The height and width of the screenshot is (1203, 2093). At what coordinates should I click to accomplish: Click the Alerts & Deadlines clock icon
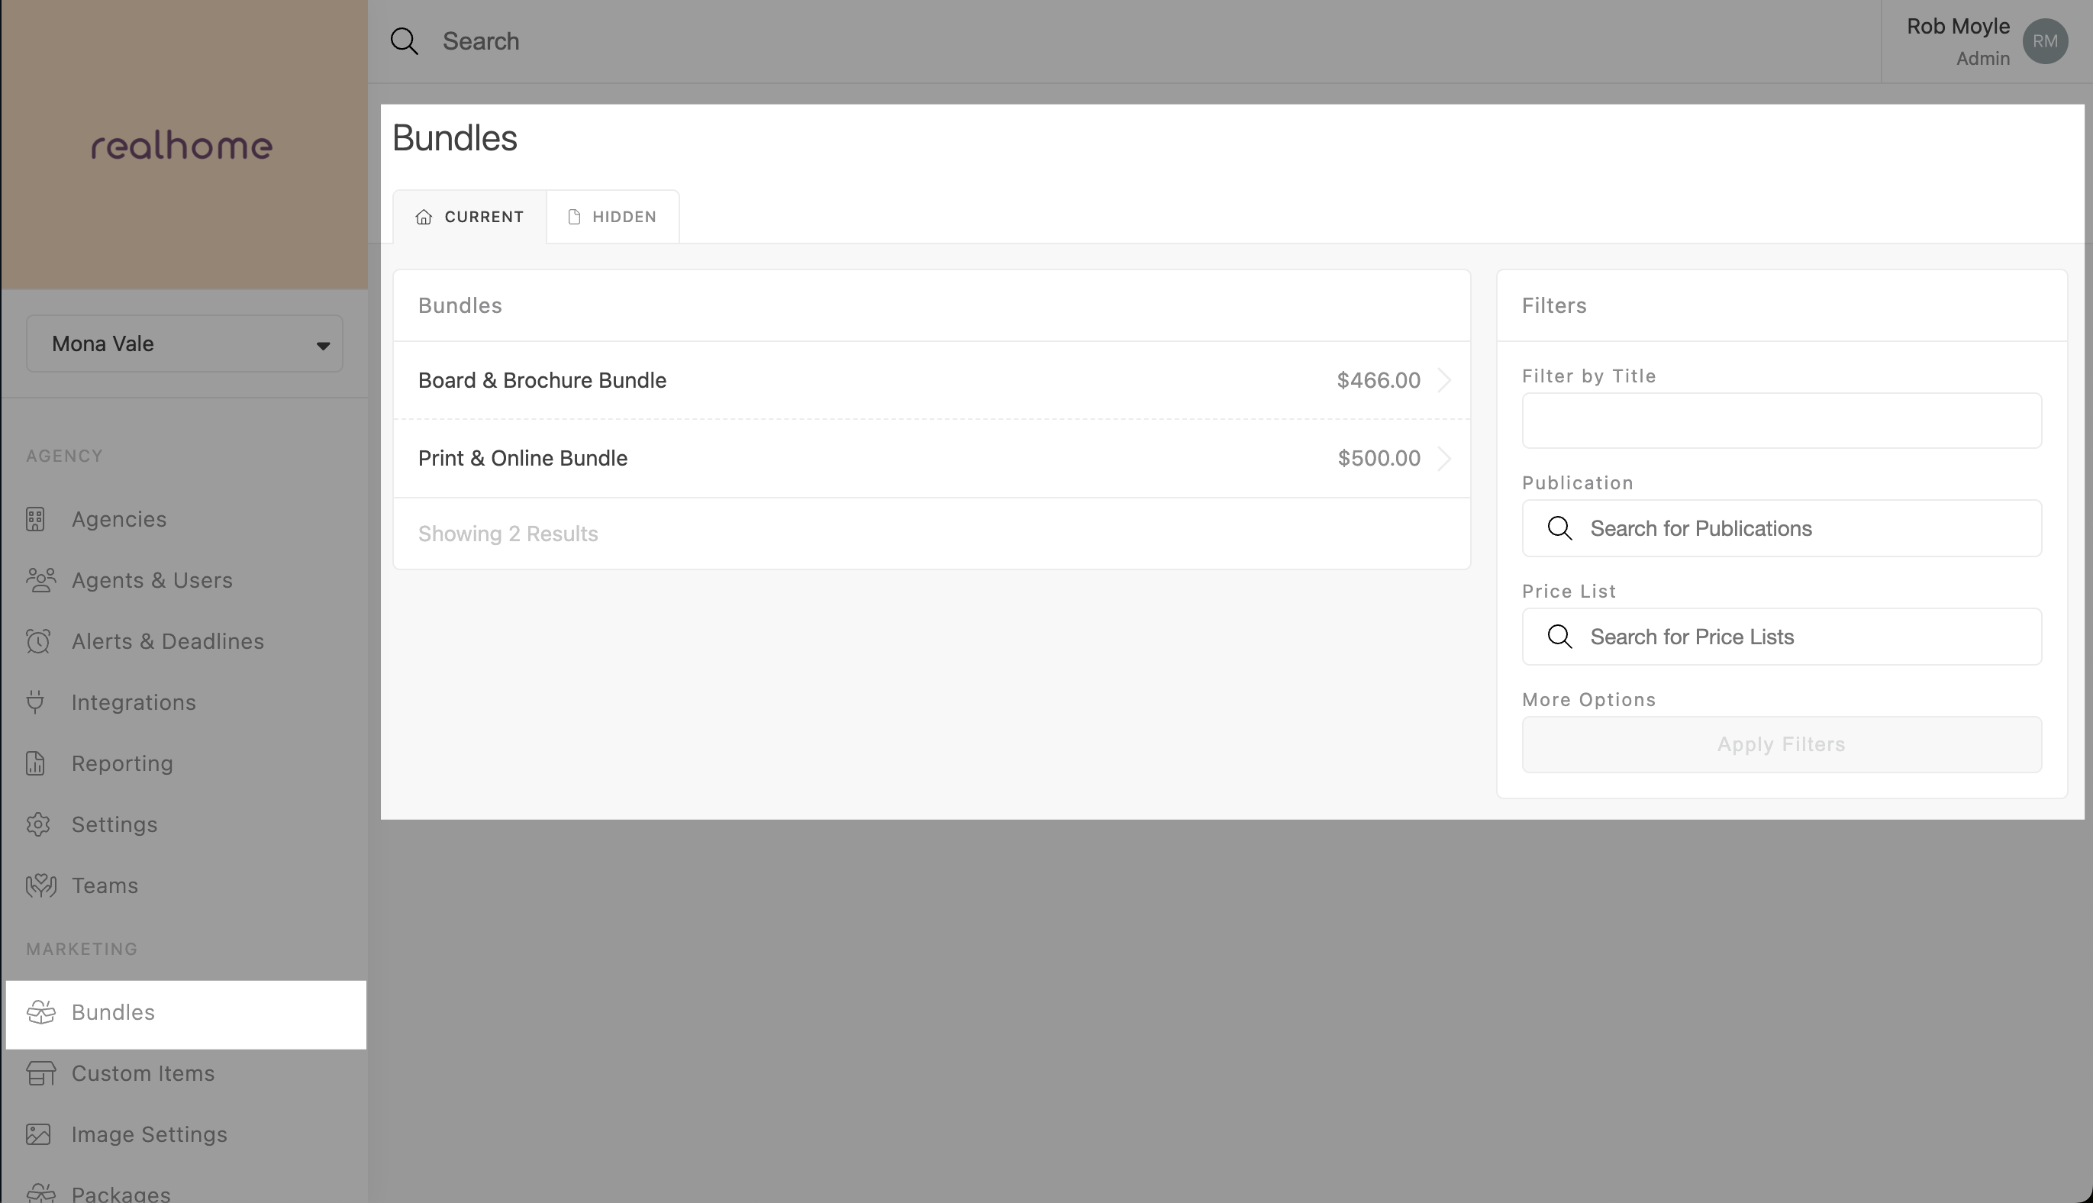point(38,641)
